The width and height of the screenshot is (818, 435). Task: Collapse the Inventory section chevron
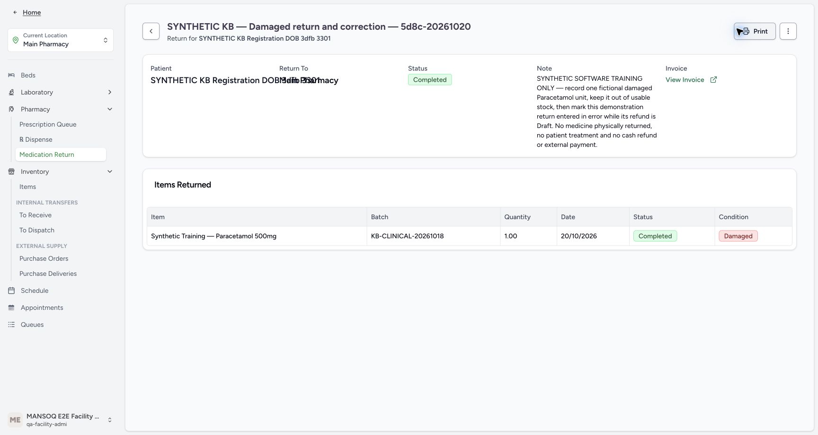(110, 171)
